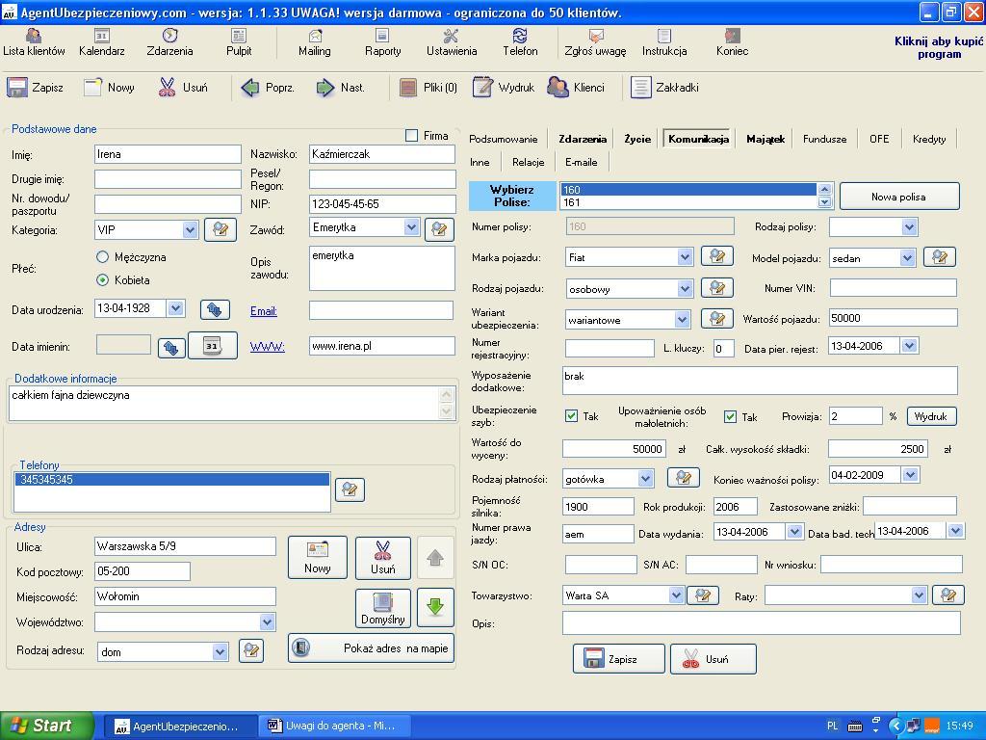Create new client with Nowy toolbar icon
This screenshot has height=740, width=986.
click(110, 88)
